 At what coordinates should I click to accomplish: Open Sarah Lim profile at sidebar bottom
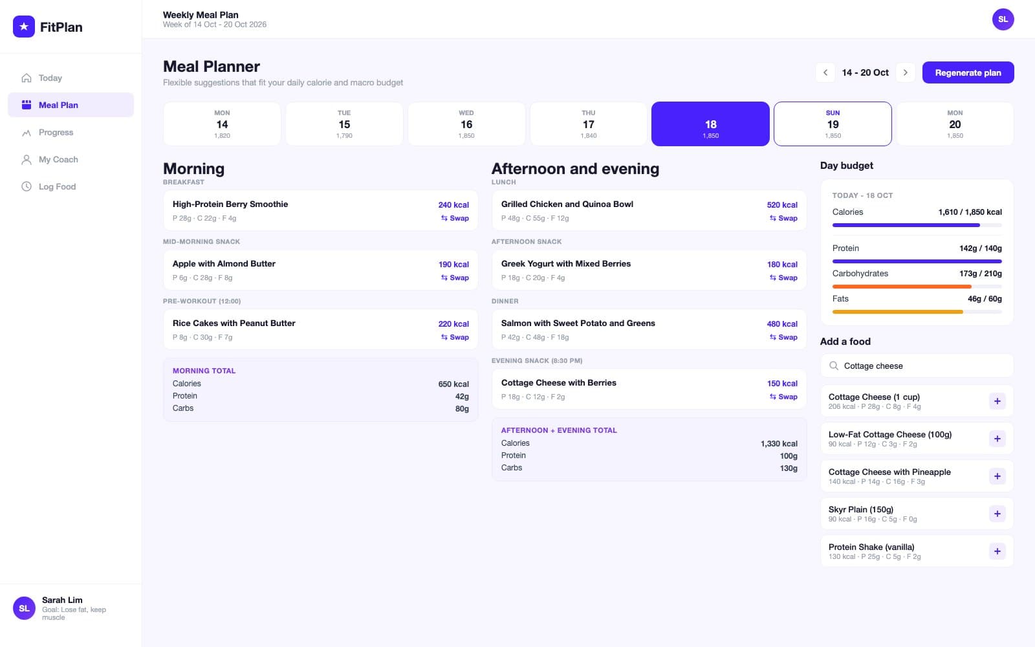(x=71, y=609)
